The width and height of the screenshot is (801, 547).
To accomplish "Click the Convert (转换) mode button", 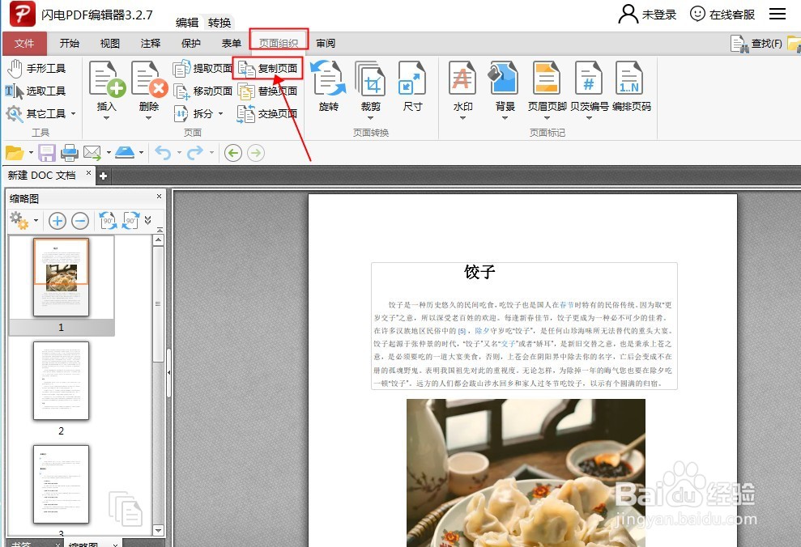I will 219,23.
